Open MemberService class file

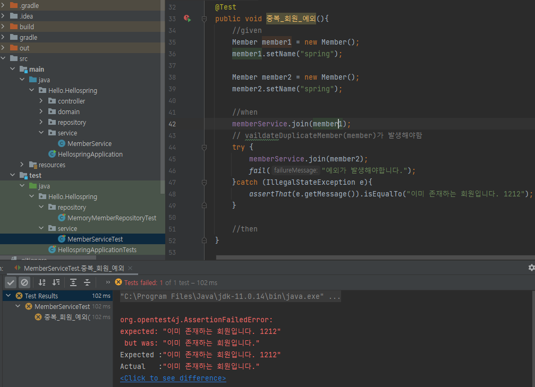[x=89, y=143]
